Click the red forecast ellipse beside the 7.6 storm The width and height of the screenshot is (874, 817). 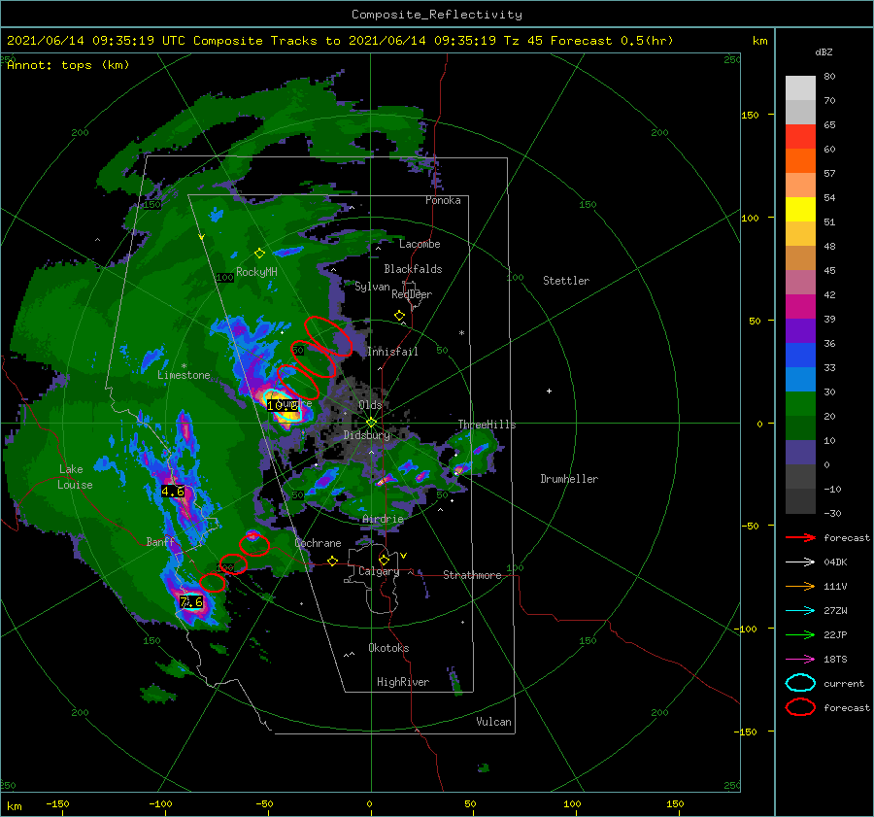213,582
